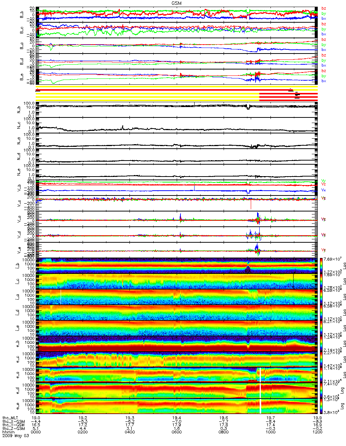Click the by legend of B_d panel
Viewport: 346px width, 446px height.
click(323, 61)
